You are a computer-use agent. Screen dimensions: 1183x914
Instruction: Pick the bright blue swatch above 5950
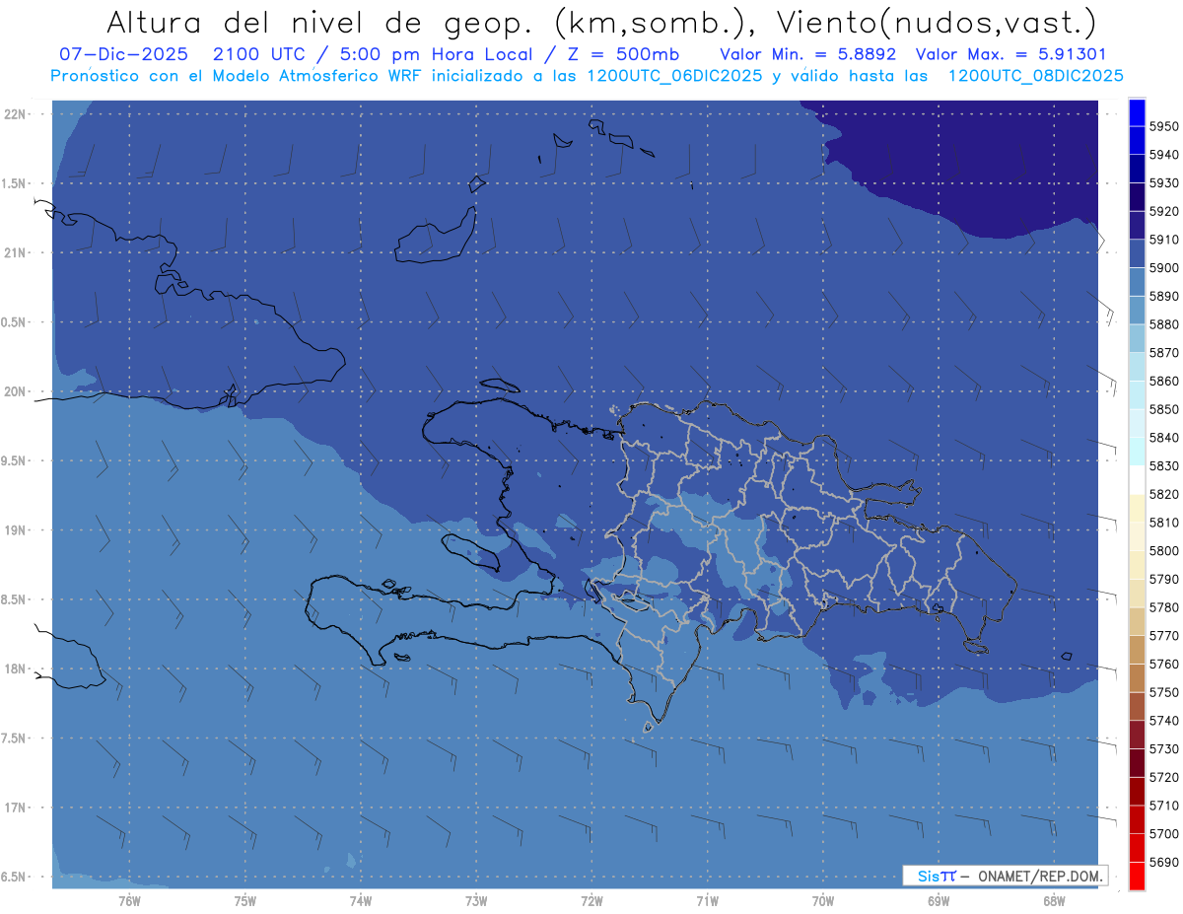pos(1137,112)
